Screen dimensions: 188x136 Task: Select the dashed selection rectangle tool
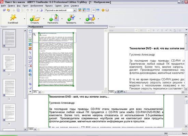(30, 36)
